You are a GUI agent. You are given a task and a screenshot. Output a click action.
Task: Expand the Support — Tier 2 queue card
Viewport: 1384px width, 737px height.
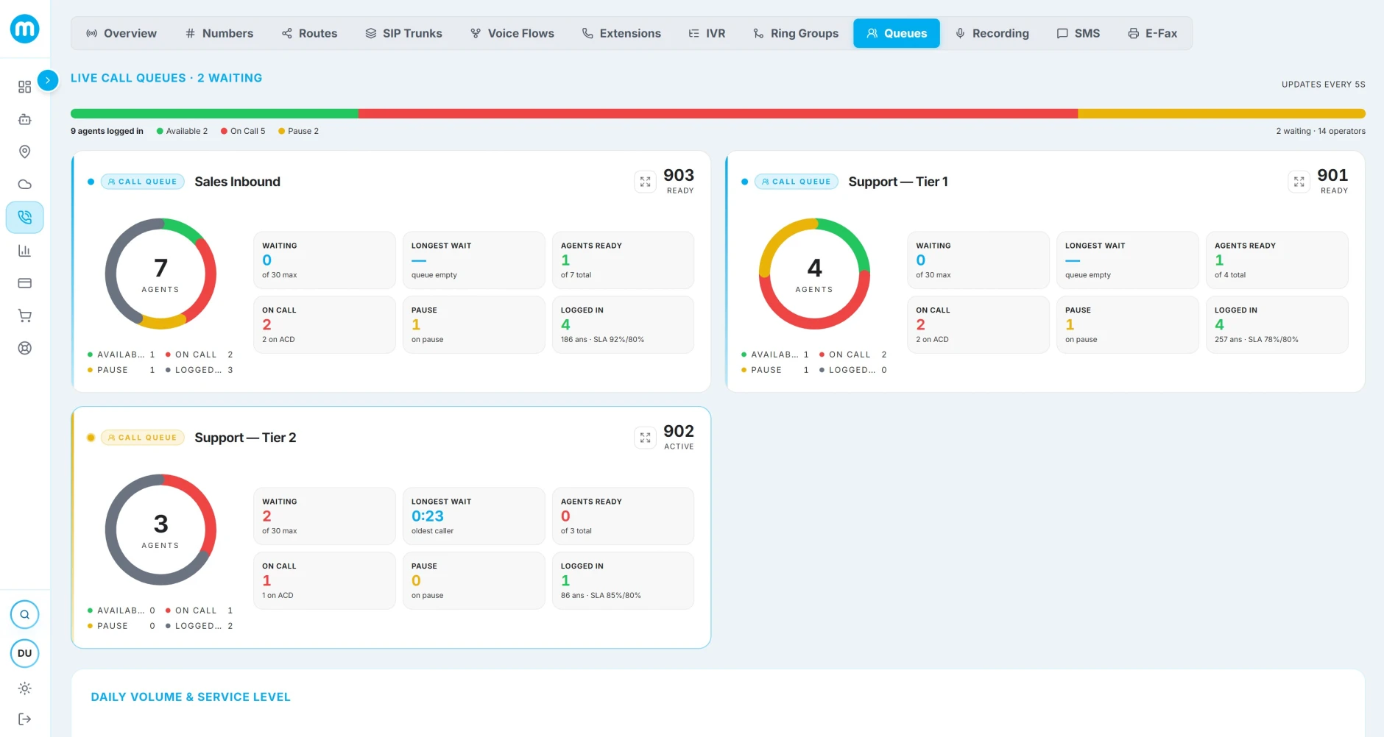pyautogui.click(x=645, y=438)
